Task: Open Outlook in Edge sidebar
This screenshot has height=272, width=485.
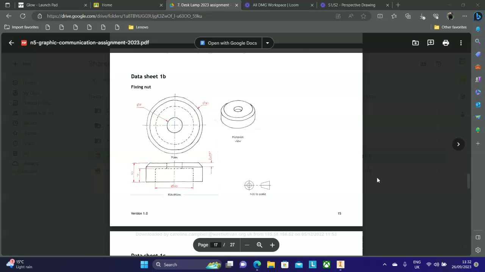Action: (x=478, y=105)
